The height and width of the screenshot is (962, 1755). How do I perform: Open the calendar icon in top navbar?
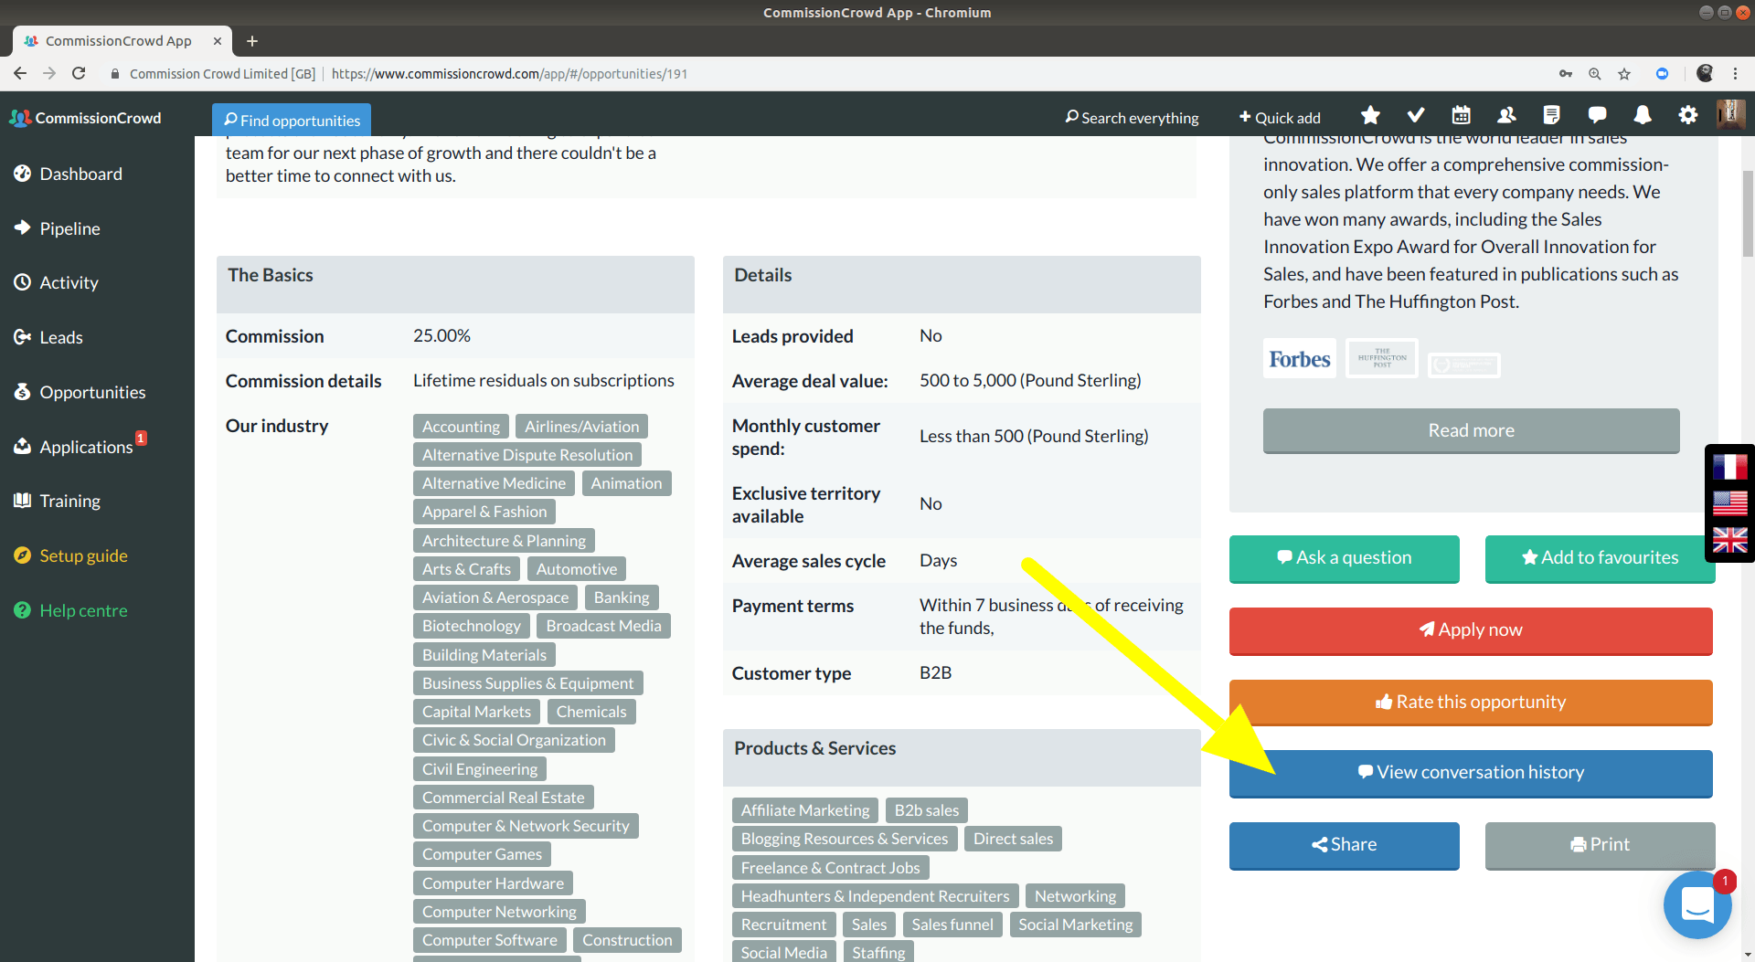click(x=1461, y=116)
